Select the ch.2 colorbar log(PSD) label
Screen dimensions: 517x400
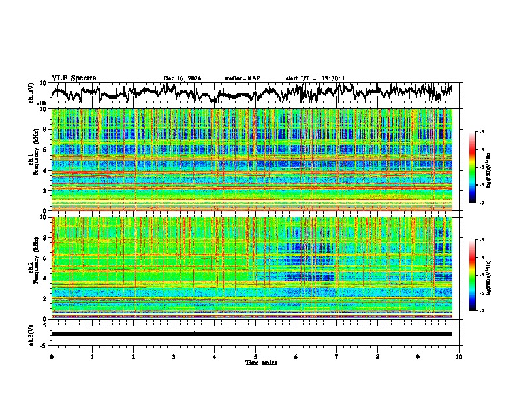coord(488,278)
